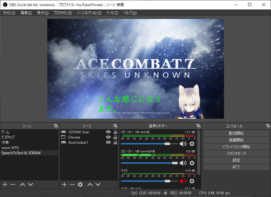Open source properties gear icon

(80, 184)
